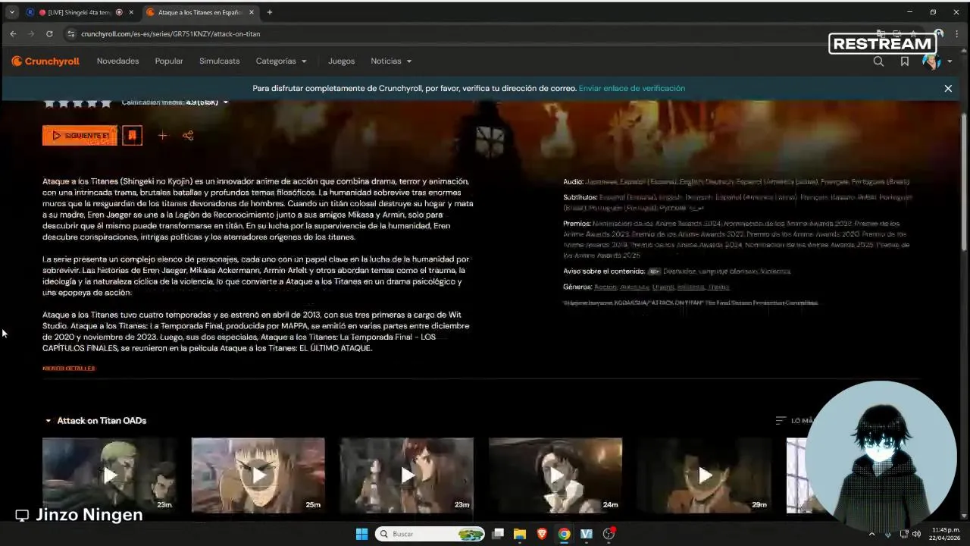
Task: Expand the Categorías dropdown
Action: [x=281, y=61]
